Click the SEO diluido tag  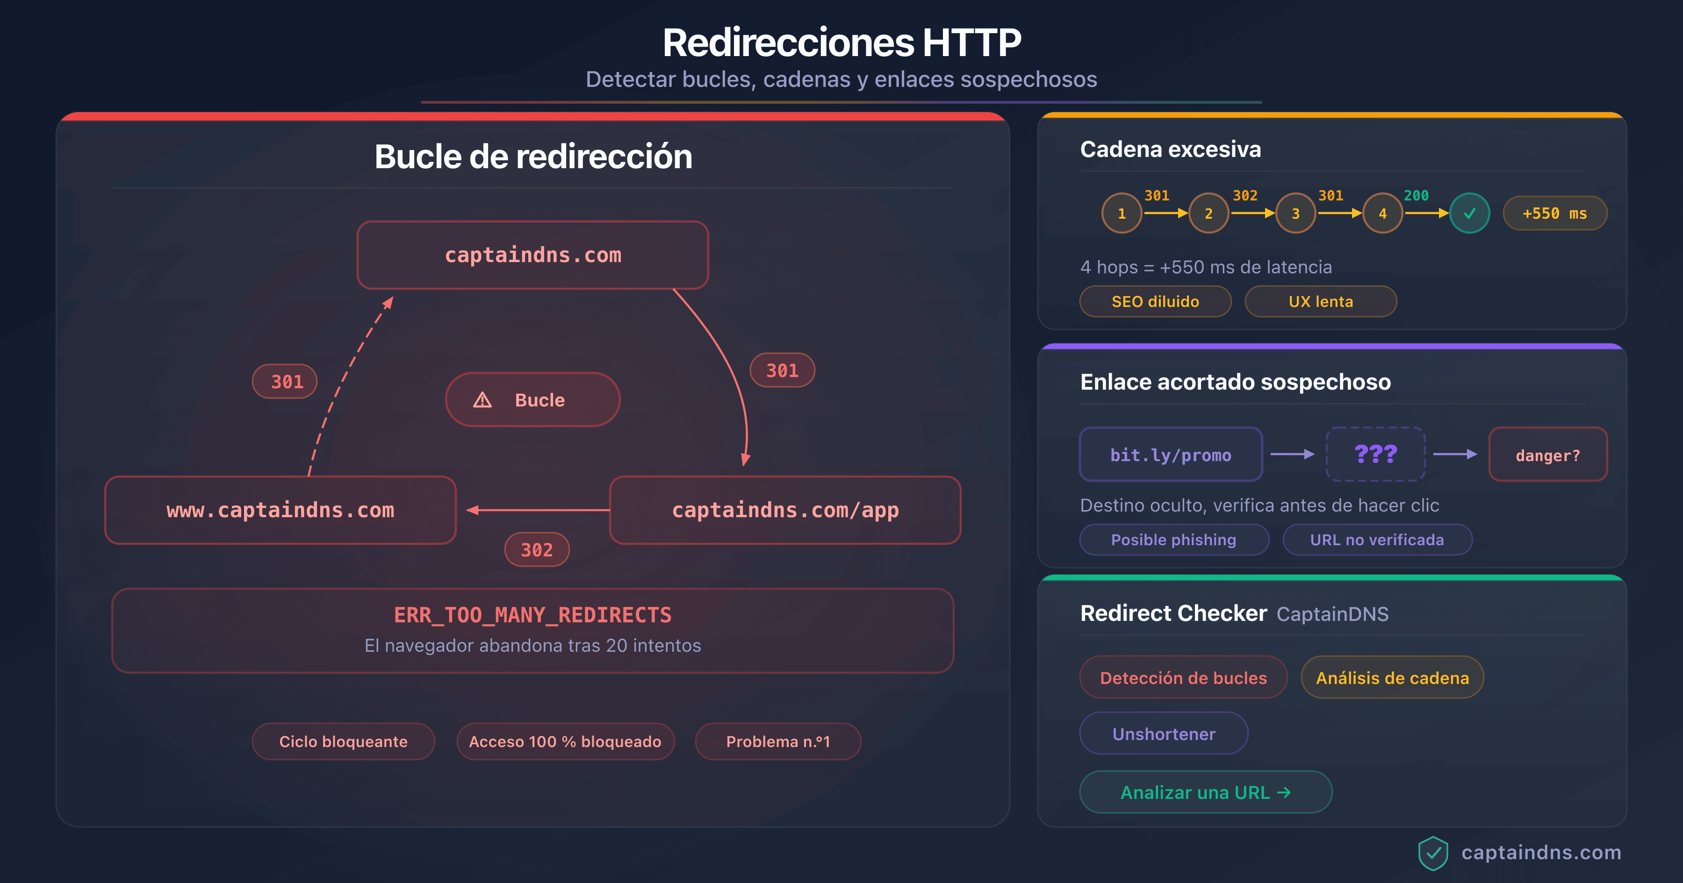[1155, 301]
